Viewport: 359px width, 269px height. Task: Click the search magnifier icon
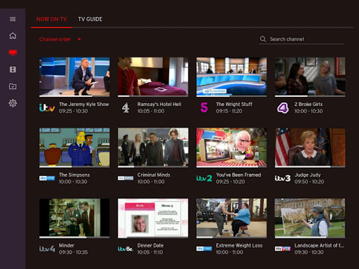pos(263,39)
